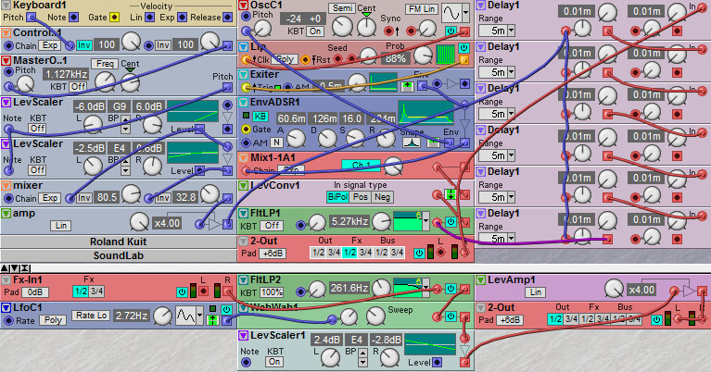
Task: Click the Rate Lo button in LfoC1
Action: pyautogui.click(x=92, y=316)
